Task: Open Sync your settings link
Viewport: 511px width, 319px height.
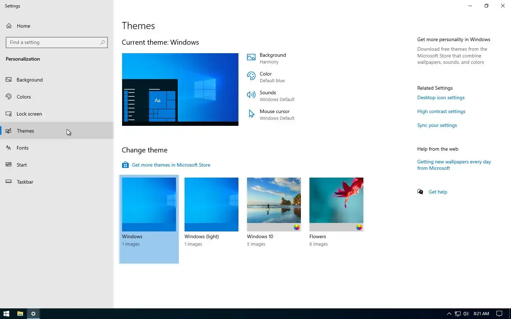Action: (x=437, y=125)
